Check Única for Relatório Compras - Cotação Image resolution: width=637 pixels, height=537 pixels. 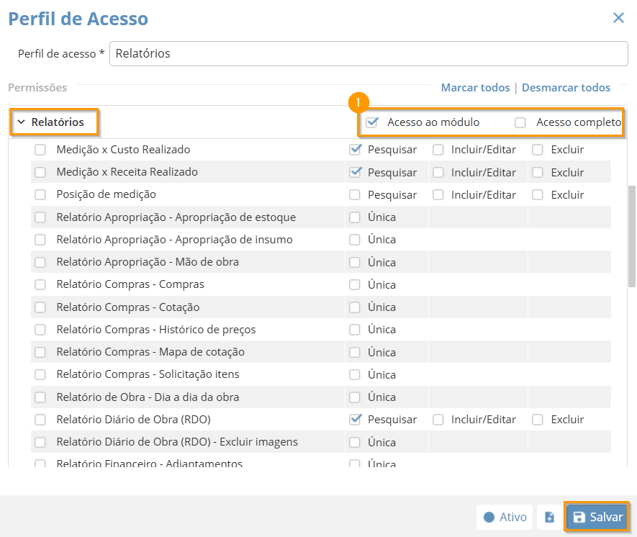click(x=355, y=307)
